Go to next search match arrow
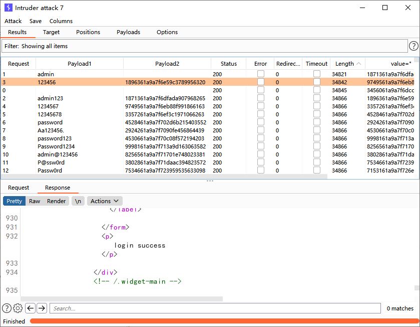The width and height of the screenshot is (420, 327). (42, 308)
